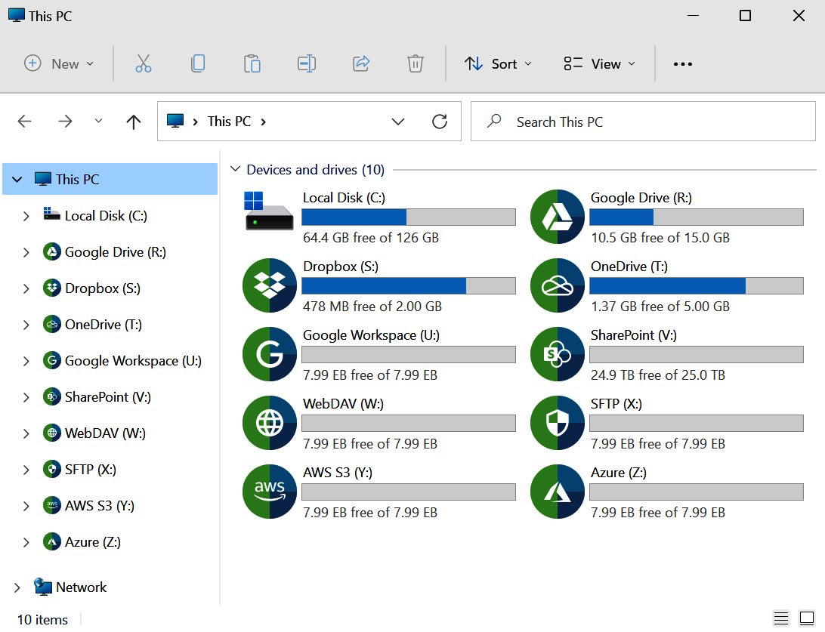This screenshot has width=825, height=632.
Task: Click 'Devices and drives (10)' header text
Action: pos(316,169)
